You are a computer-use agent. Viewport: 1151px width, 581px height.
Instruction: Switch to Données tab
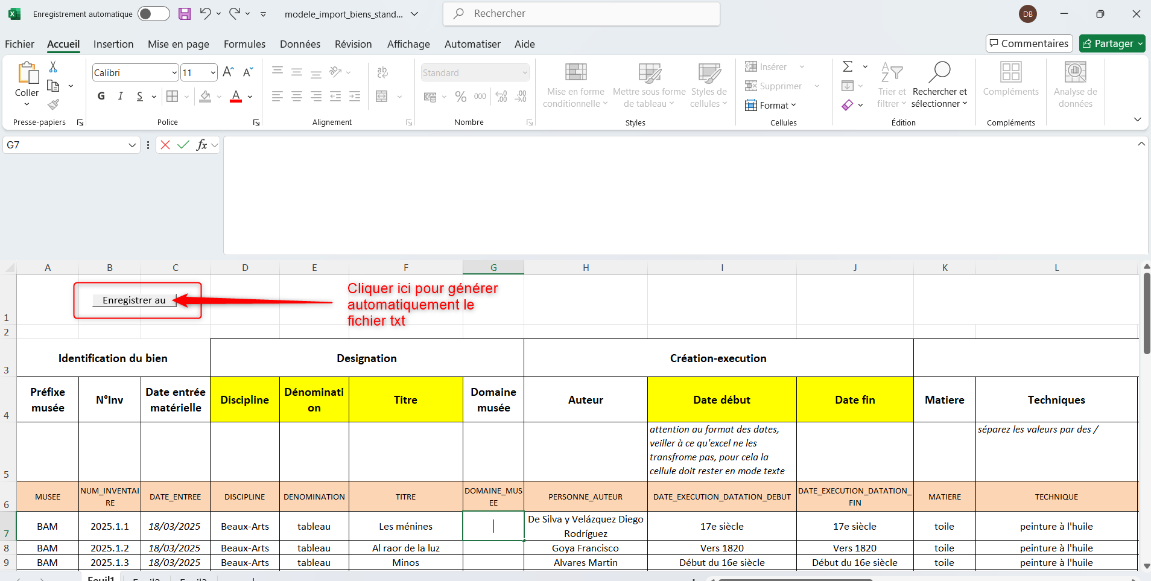(x=300, y=44)
